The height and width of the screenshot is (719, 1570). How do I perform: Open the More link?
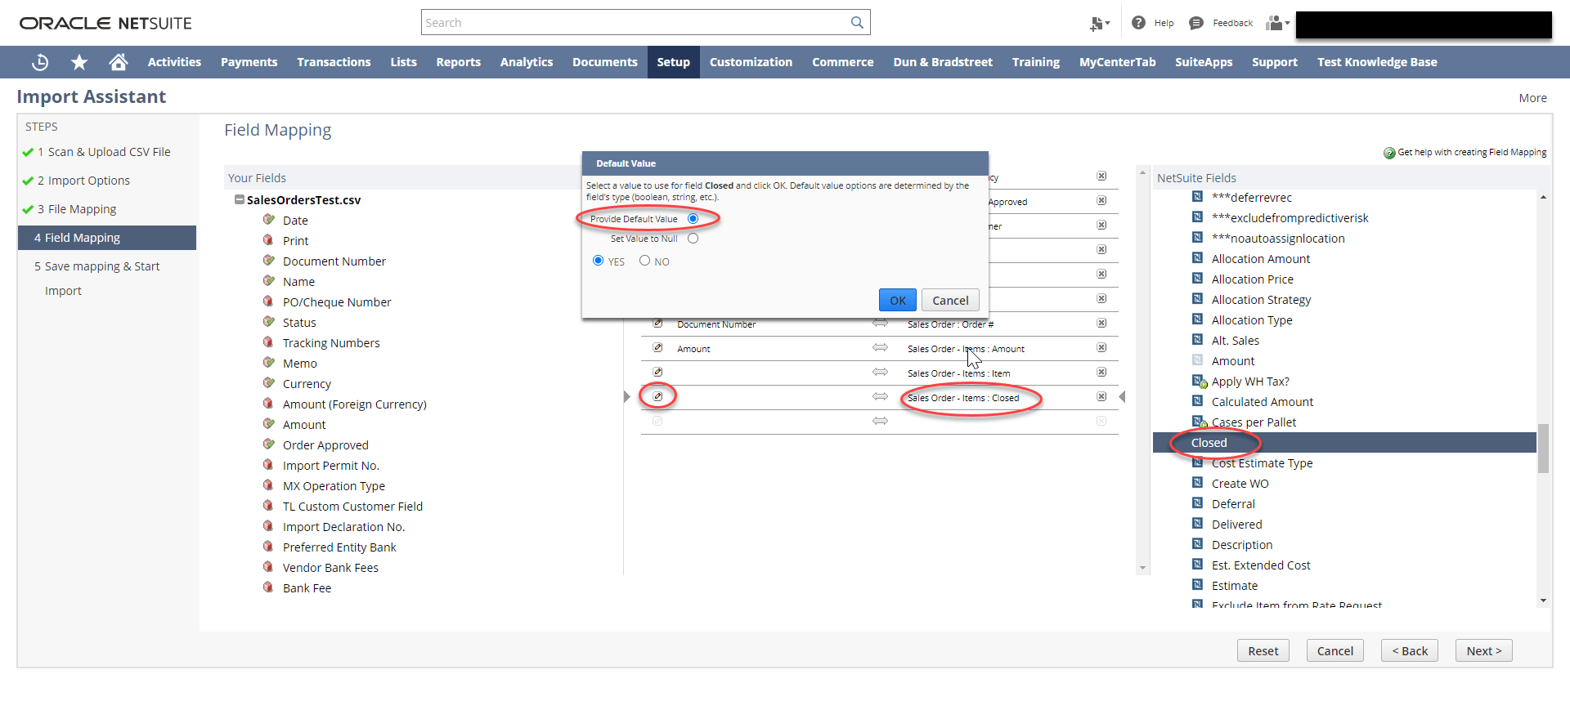pos(1533,98)
